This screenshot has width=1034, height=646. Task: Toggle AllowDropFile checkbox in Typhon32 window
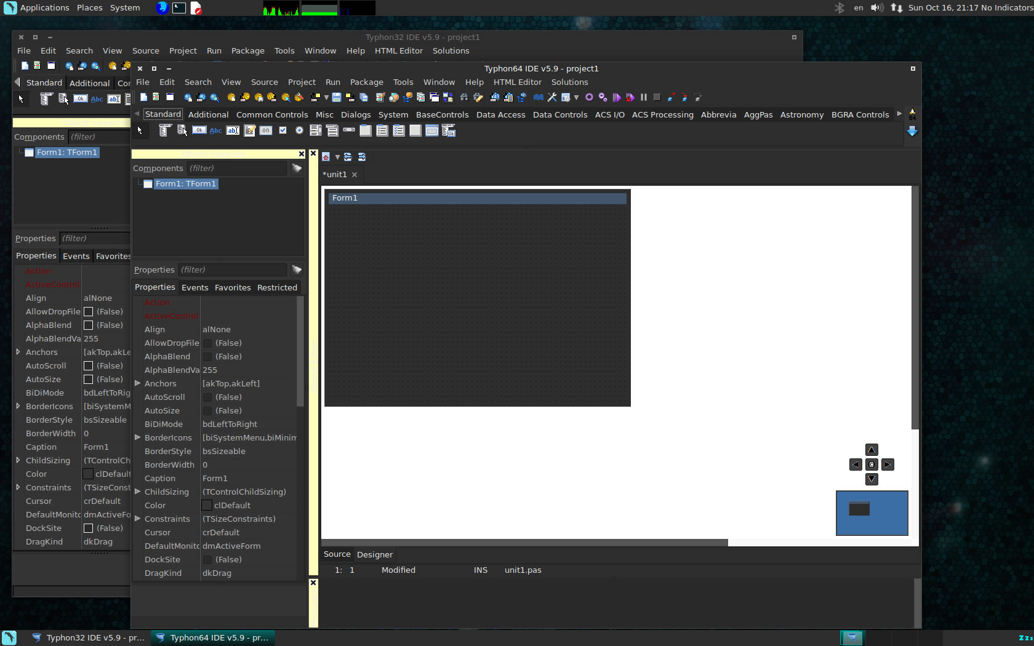[89, 311]
